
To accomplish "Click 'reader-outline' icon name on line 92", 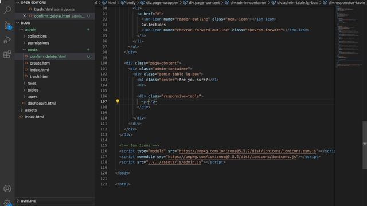I will (193, 19).
